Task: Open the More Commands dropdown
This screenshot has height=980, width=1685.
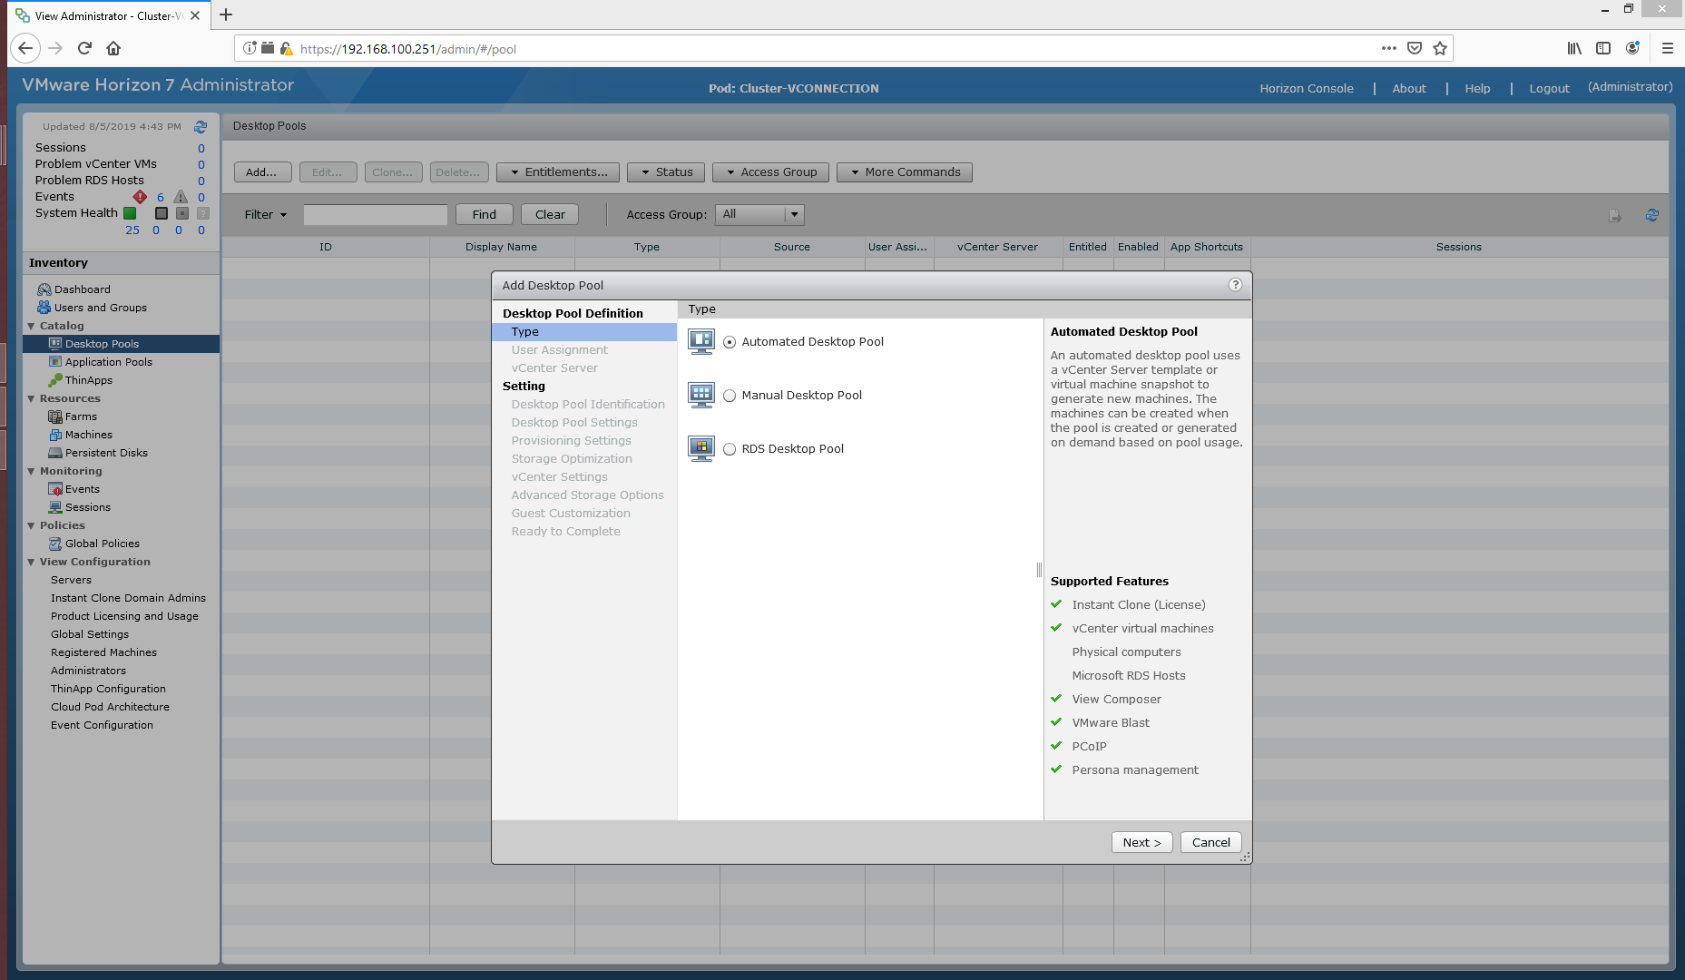Action: point(904,172)
